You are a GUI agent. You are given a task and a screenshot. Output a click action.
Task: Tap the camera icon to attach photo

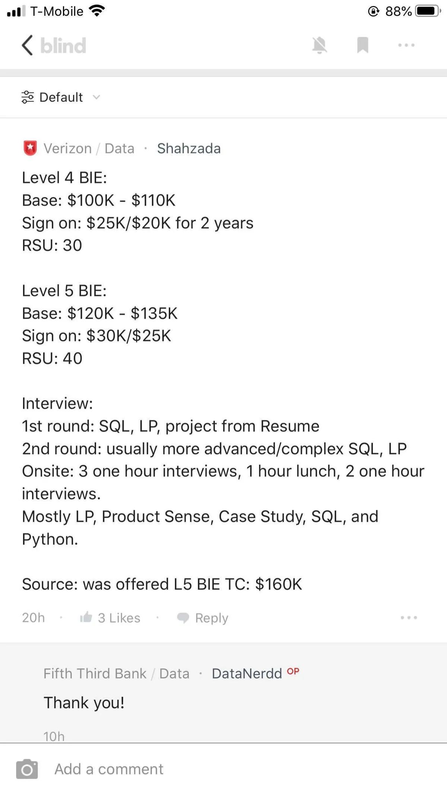[27, 769]
